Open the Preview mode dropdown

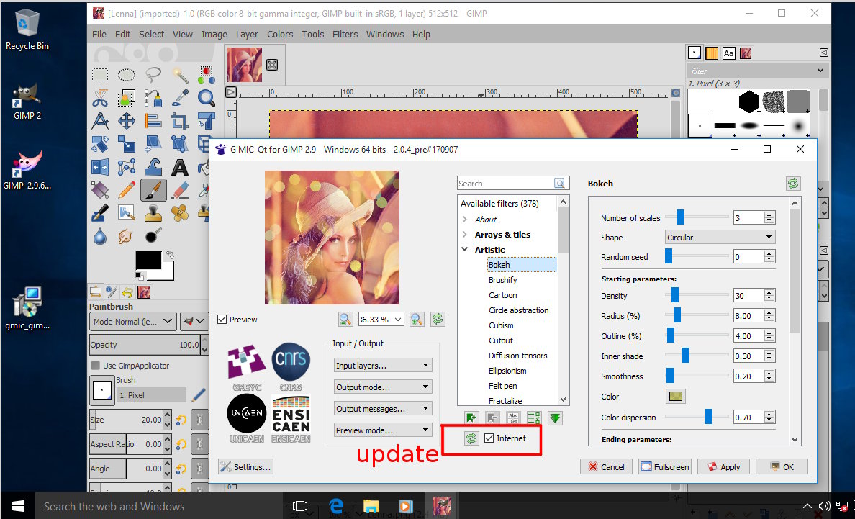pyautogui.click(x=383, y=430)
